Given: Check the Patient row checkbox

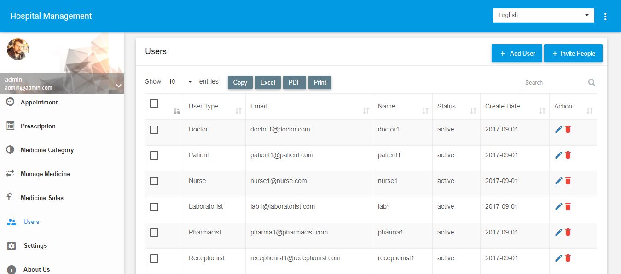Looking at the screenshot, I should 154,155.
